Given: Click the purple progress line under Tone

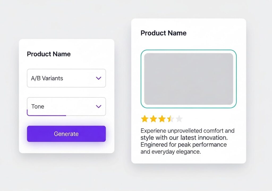Looking at the screenshot, I should coord(46,116).
